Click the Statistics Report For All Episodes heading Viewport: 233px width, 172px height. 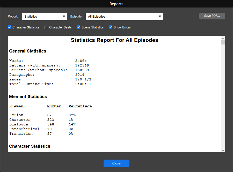[114, 40]
